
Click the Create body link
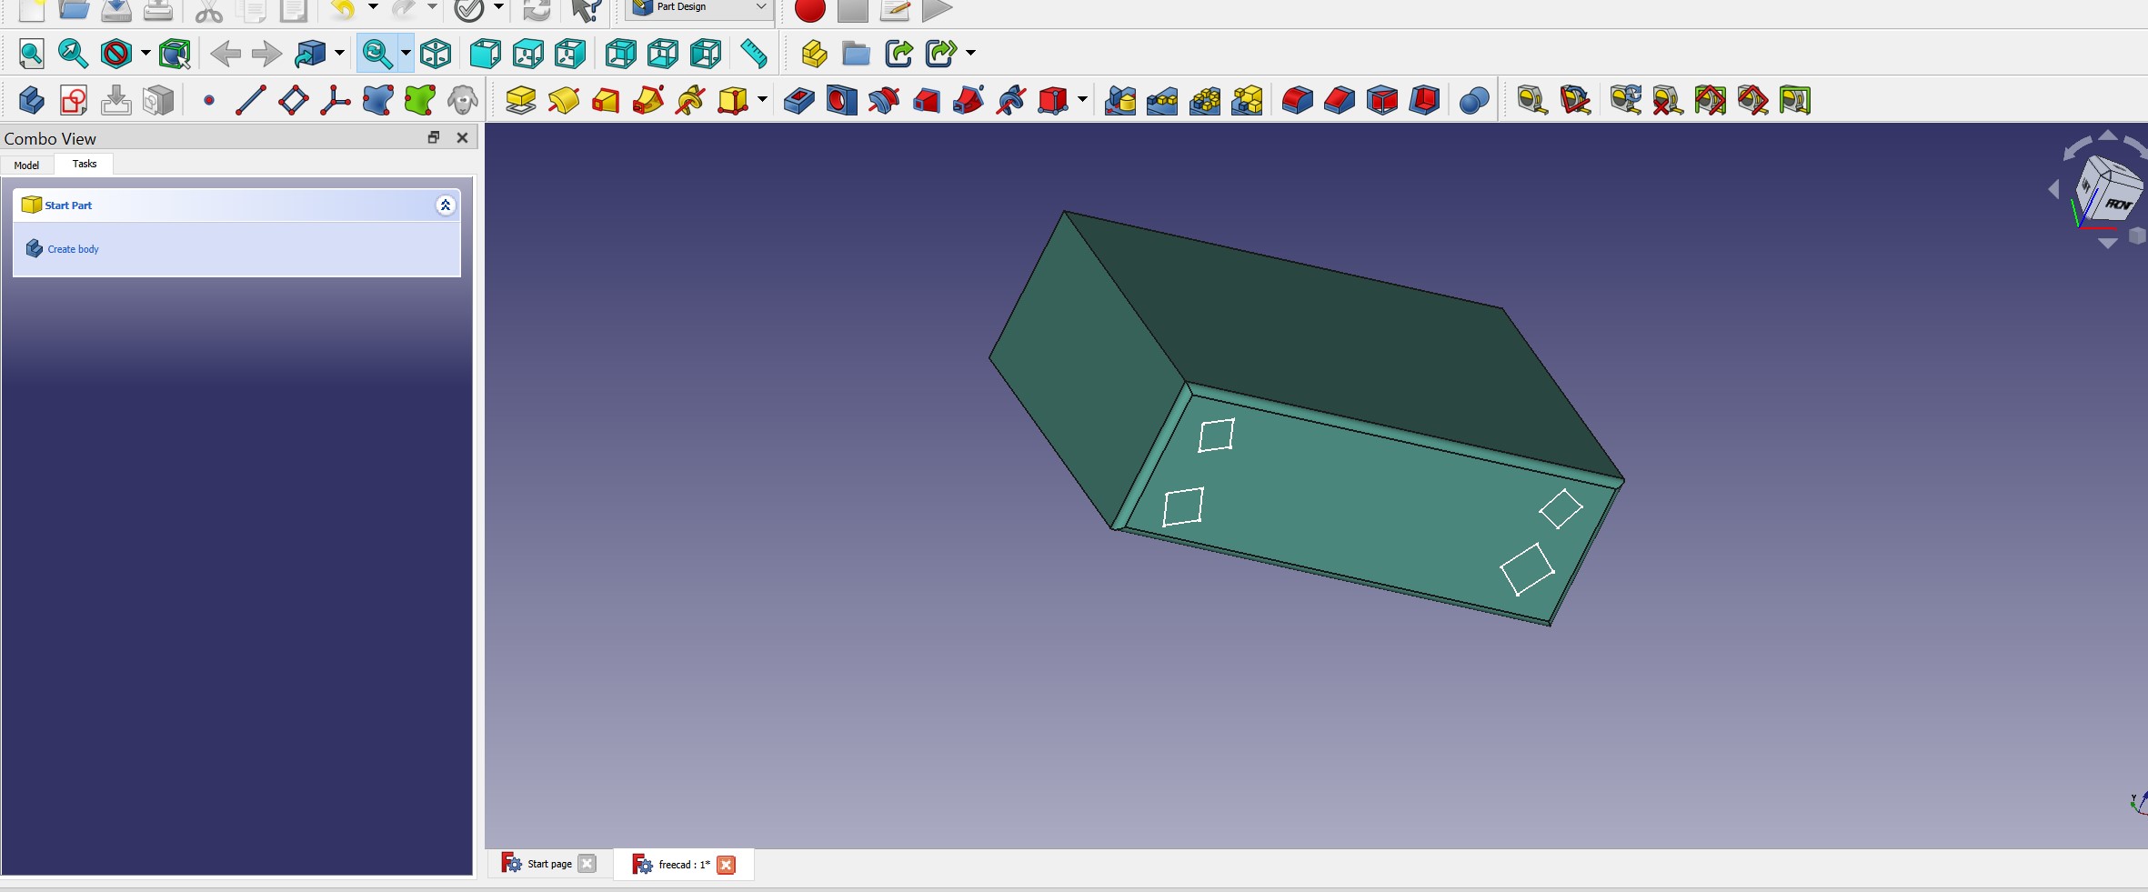point(73,249)
